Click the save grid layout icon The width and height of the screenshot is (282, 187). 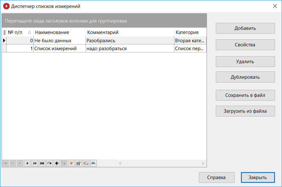[x=79, y=163]
